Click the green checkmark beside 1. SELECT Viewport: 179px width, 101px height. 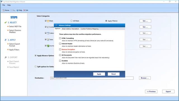(6, 22)
